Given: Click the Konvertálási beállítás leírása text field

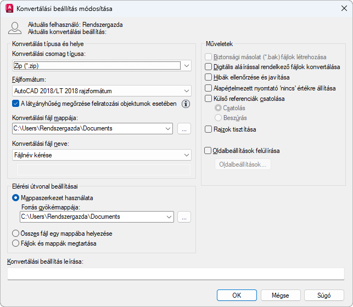Looking at the screenshot, I should tap(176, 274).
